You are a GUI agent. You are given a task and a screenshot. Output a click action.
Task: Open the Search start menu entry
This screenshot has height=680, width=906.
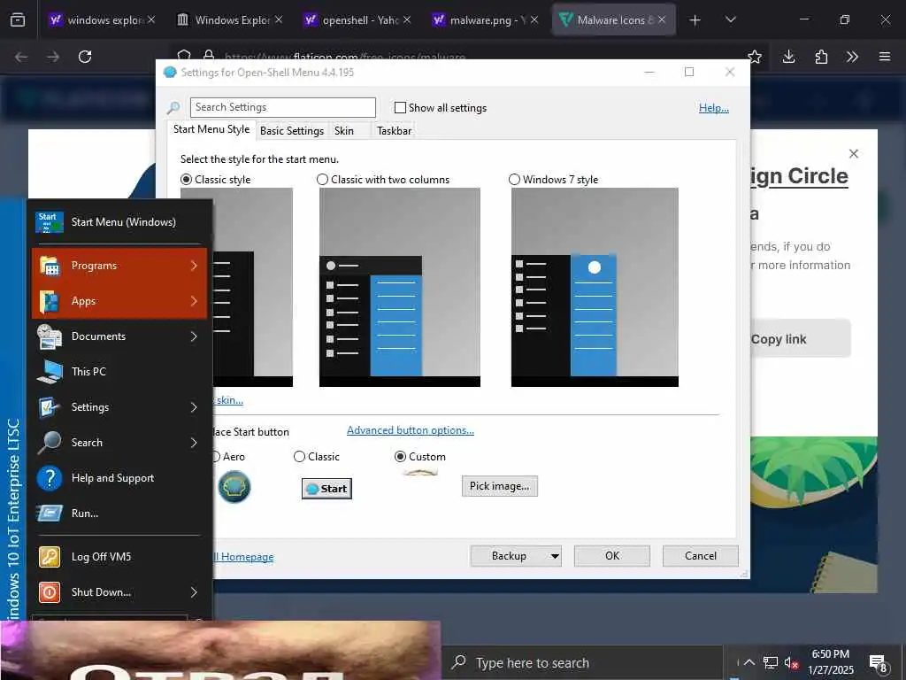[119, 443]
